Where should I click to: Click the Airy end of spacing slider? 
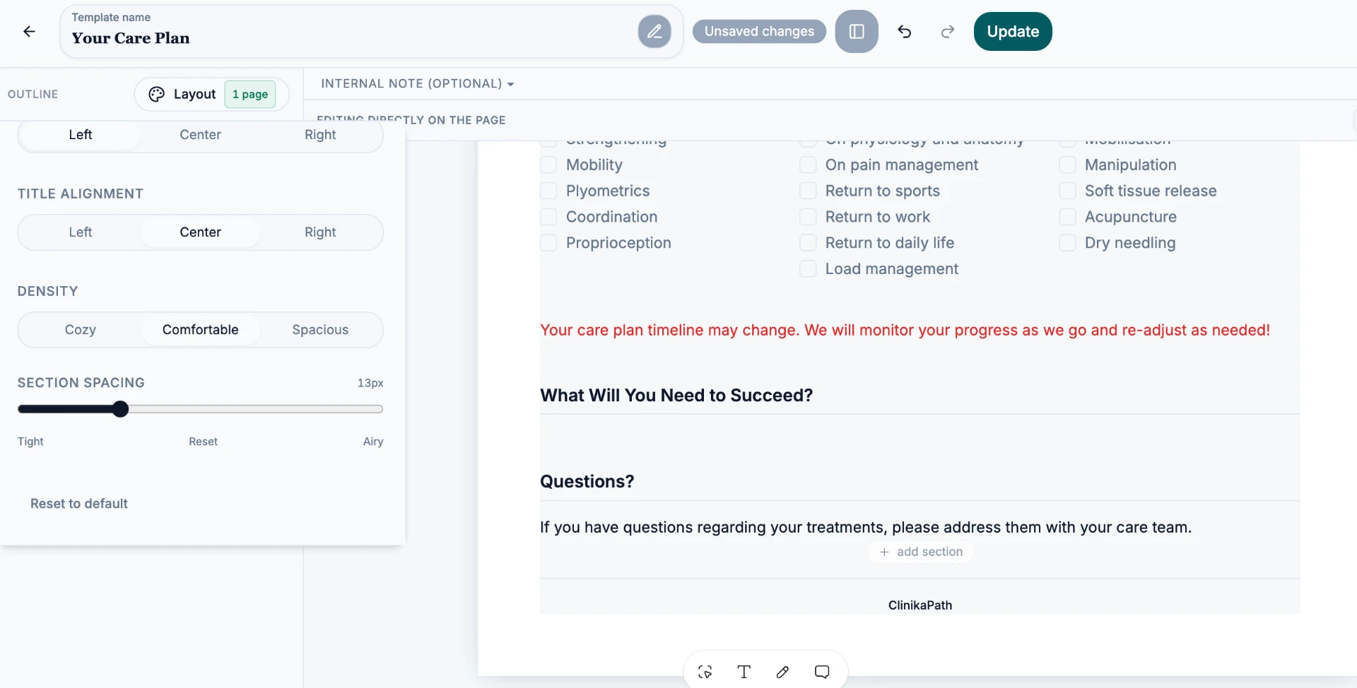pyautogui.click(x=373, y=441)
